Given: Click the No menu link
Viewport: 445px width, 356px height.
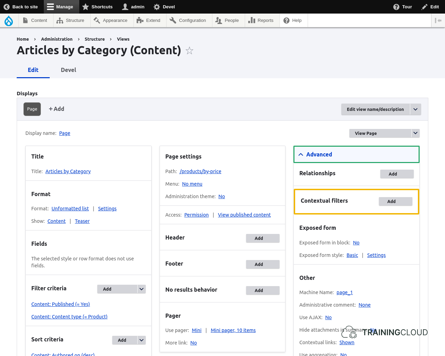Looking at the screenshot, I should 192,184.
